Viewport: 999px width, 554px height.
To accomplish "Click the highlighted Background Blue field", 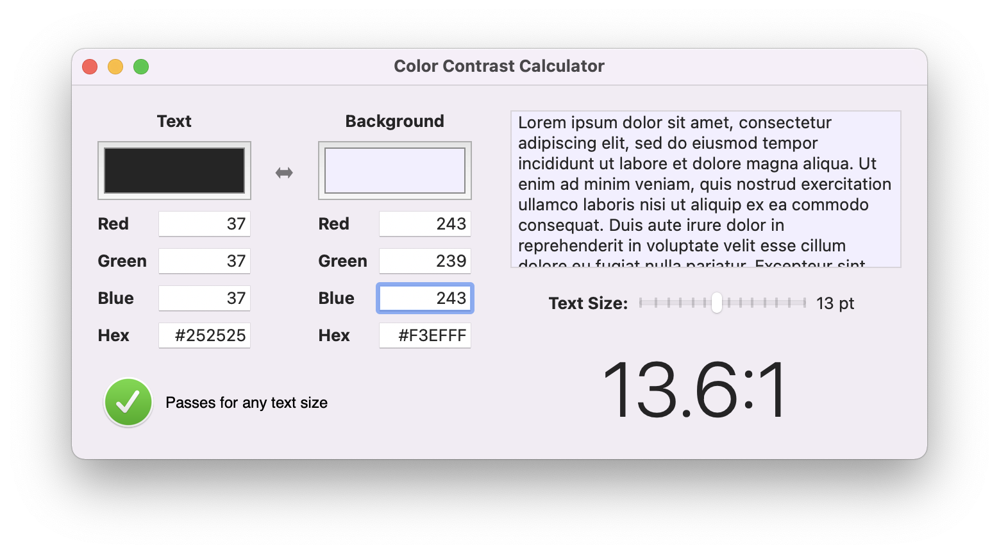I will 424,298.
